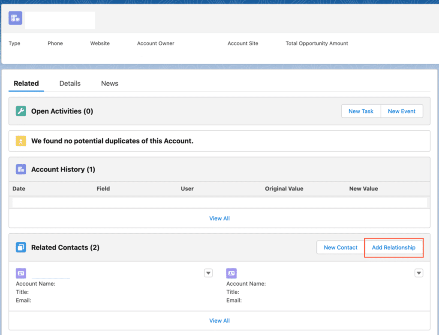View All in Related Contacts
This screenshot has height=335, width=439.
tap(219, 321)
